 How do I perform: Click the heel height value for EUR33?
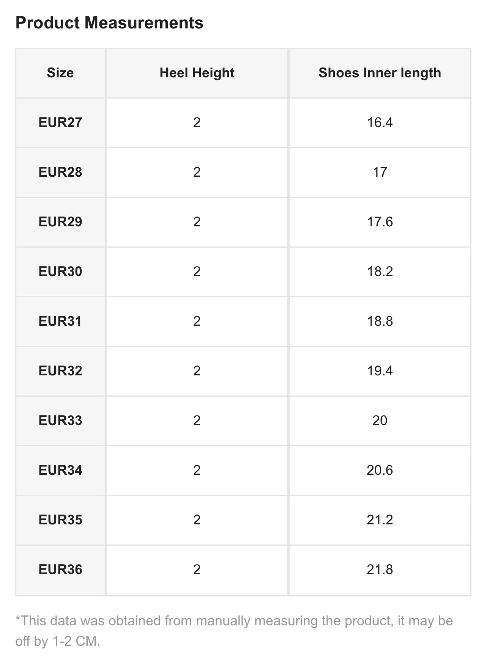click(197, 421)
